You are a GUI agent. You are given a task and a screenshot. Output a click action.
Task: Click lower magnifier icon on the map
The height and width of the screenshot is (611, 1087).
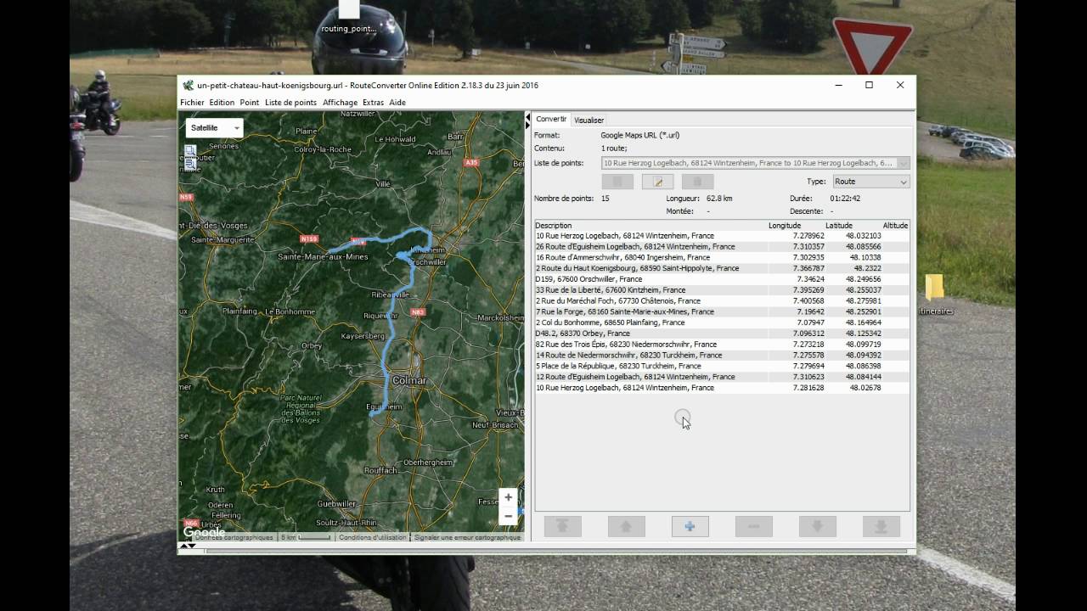tap(190, 164)
